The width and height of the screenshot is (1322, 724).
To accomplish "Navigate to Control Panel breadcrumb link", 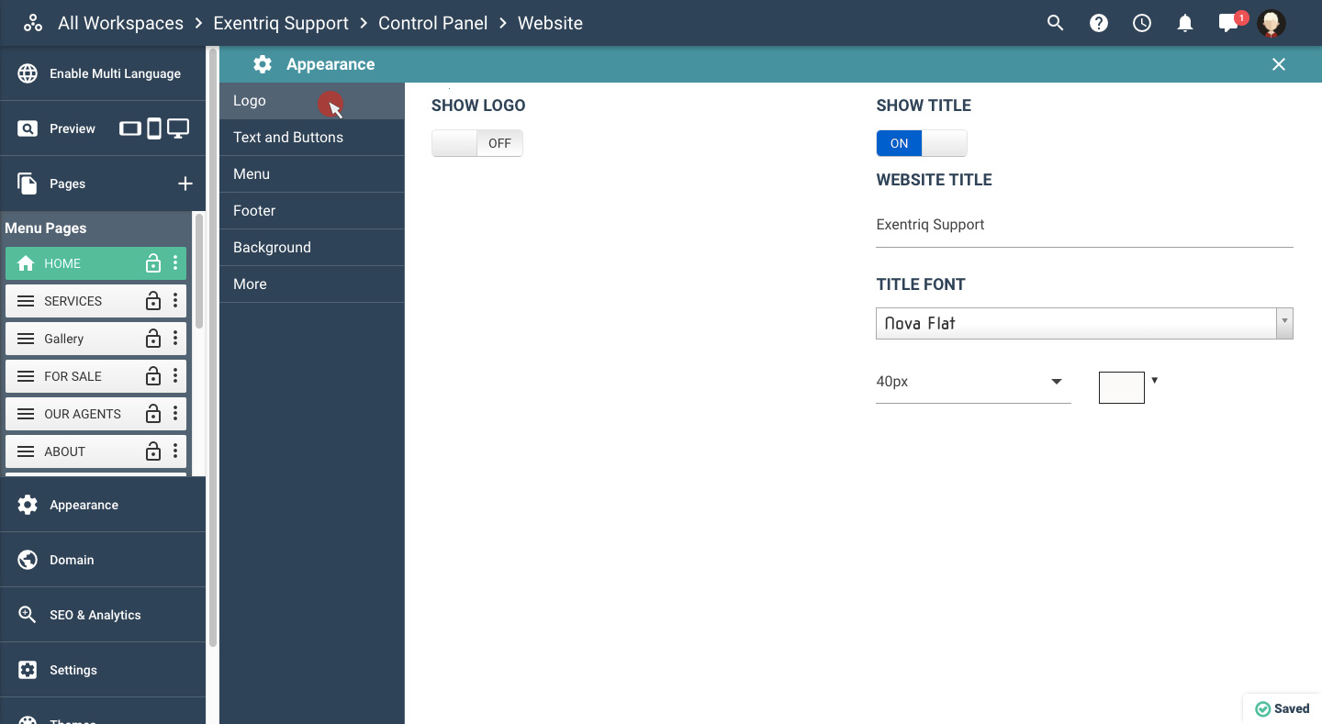I will (x=432, y=24).
